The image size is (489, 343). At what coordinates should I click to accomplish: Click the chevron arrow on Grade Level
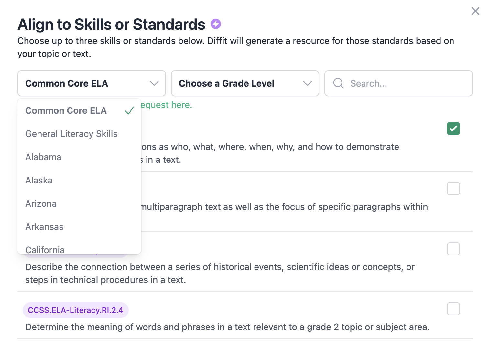(307, 83)
